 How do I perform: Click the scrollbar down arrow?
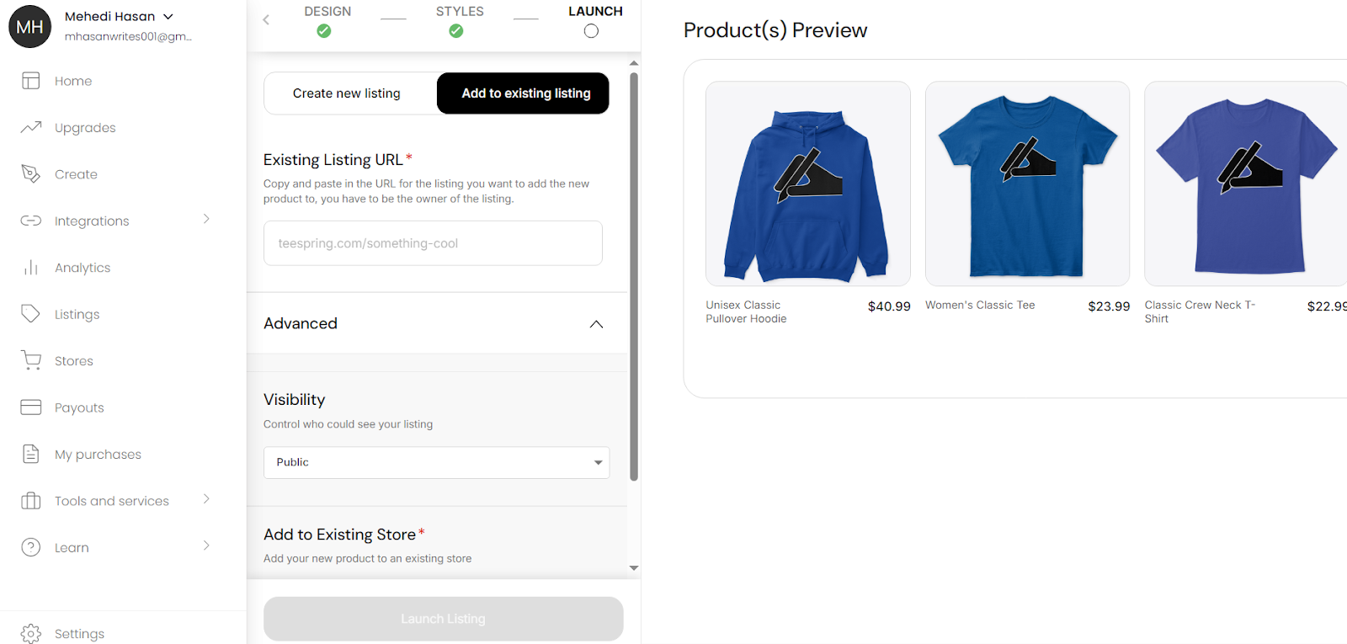(x=634, y=568)
